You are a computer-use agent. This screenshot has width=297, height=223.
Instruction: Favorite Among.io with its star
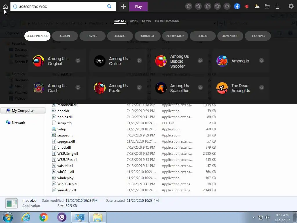click(262, 60)
